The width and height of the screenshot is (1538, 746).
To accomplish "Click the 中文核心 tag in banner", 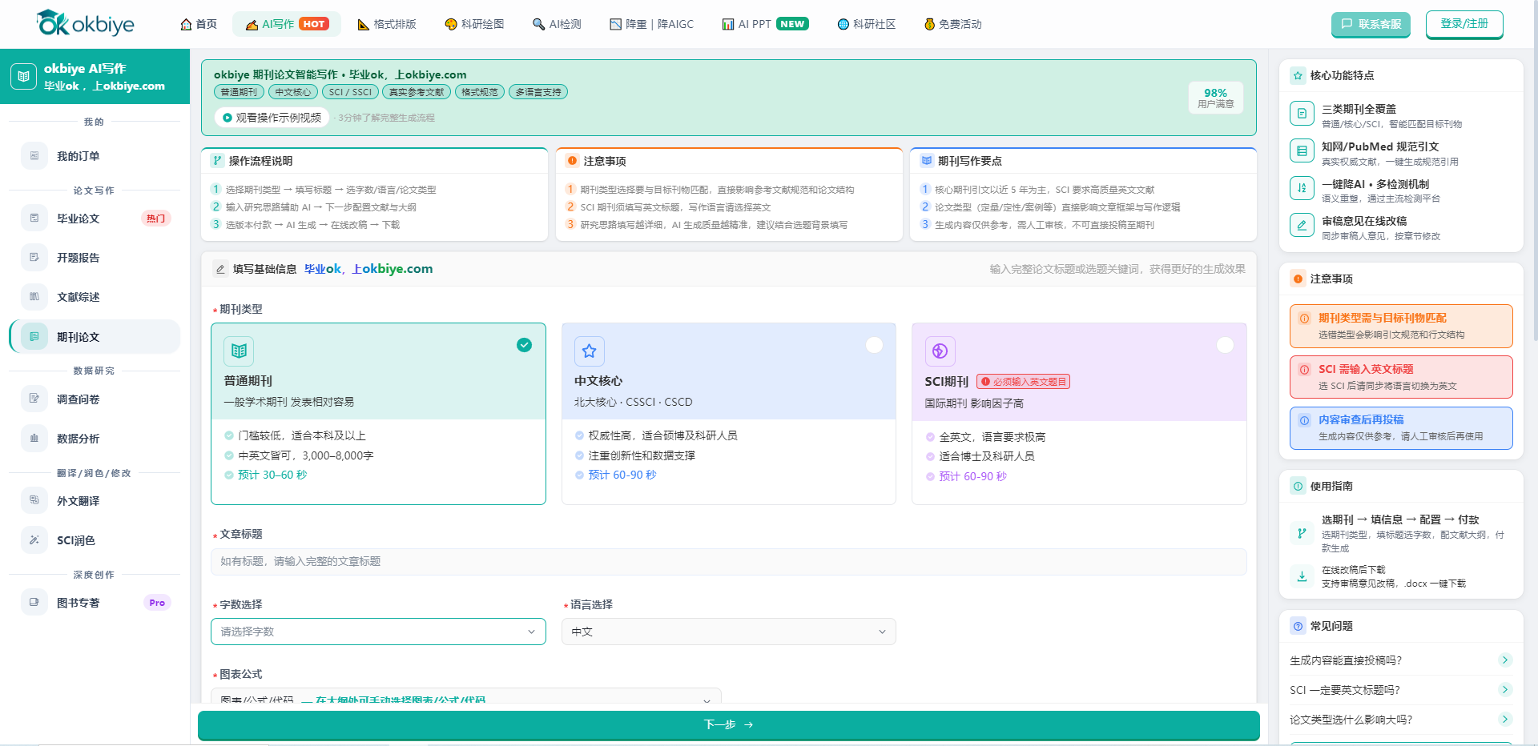I will pyautogui.click(x=293, y=92).
